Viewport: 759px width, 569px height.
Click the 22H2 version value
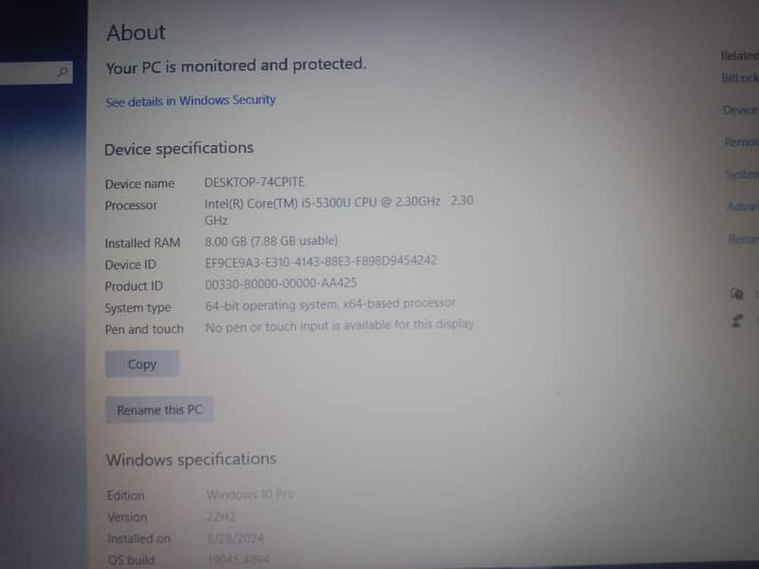pyautogui.click(x=221, y=517)
